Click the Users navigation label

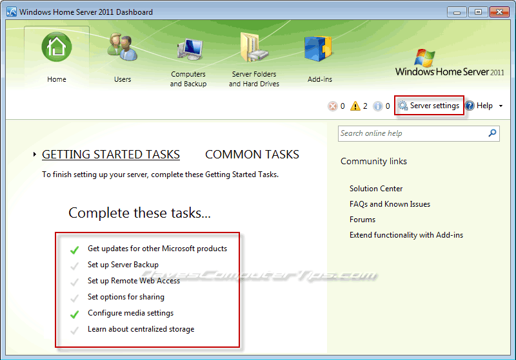pos(123,79)
